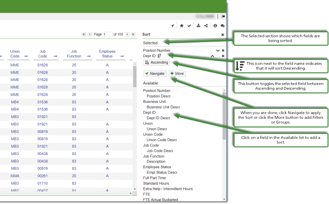This screenshot has width=329, height=204.
Task: Add Dept ID from Available list
Action: tap(149, 113)
